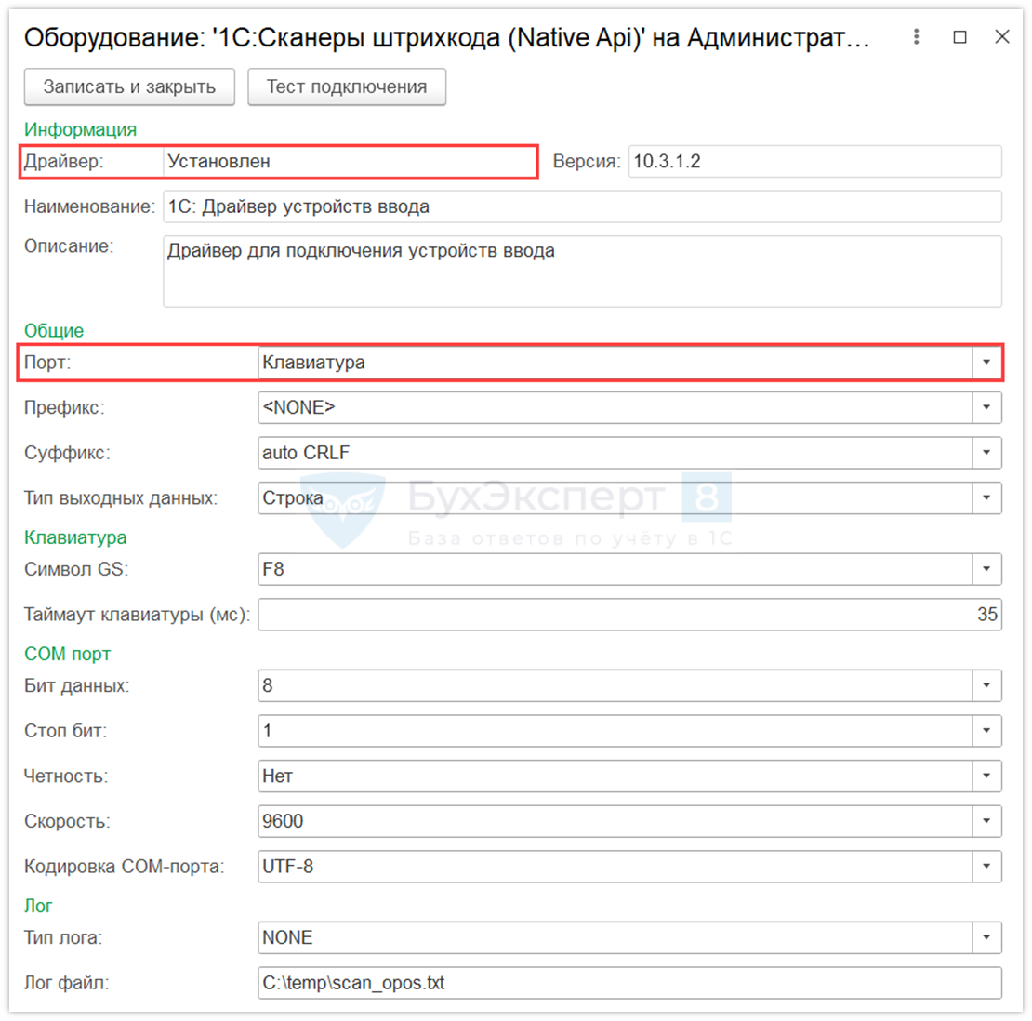Image resolution: width=1032 pixels, height=1021 pixels.
Task: Click the 'Суффикс' field showing auto CRLF
Action: (x=615, y=452)
